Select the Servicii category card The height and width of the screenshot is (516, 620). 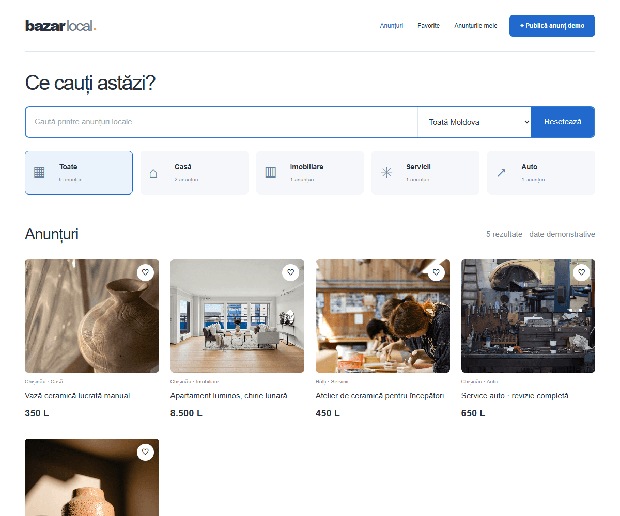click(x=425, y=172)
